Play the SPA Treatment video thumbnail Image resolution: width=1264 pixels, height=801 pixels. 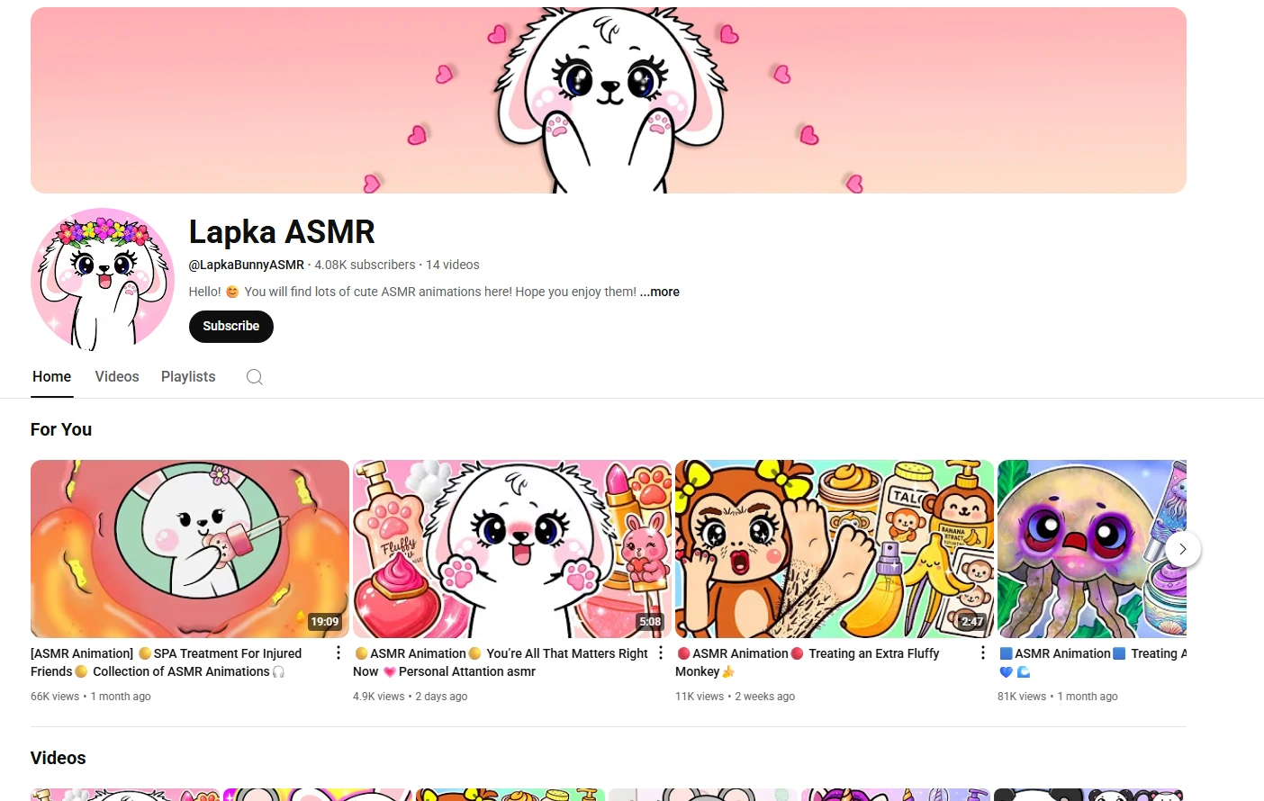pos(189,548)
